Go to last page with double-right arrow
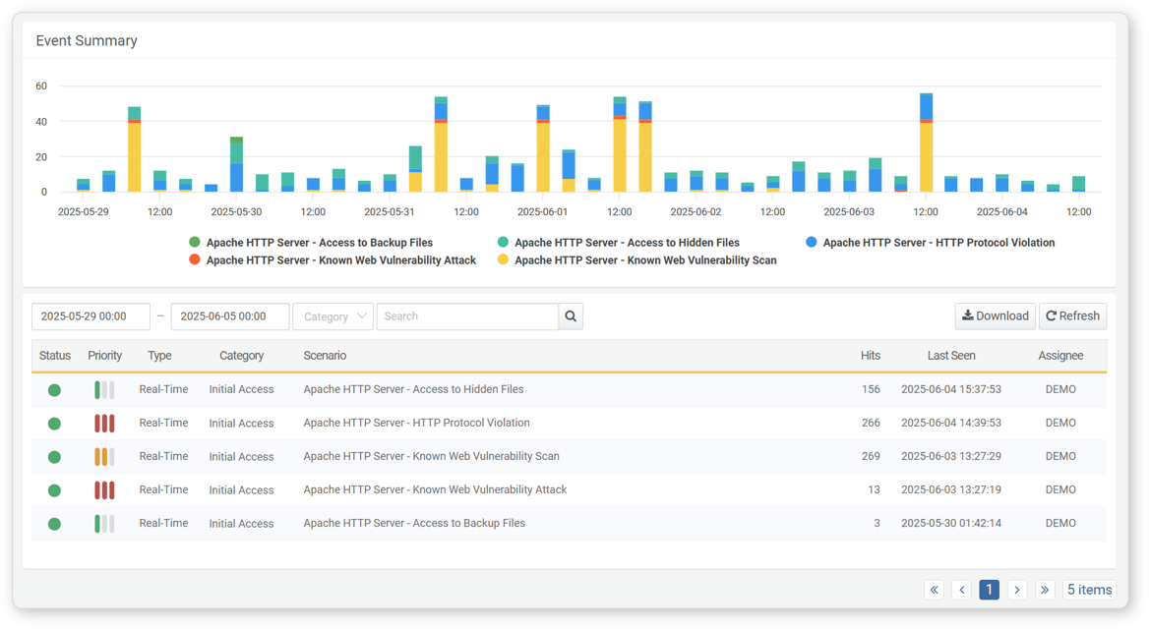This screenshot has height=629, width=1149. 1045,590
